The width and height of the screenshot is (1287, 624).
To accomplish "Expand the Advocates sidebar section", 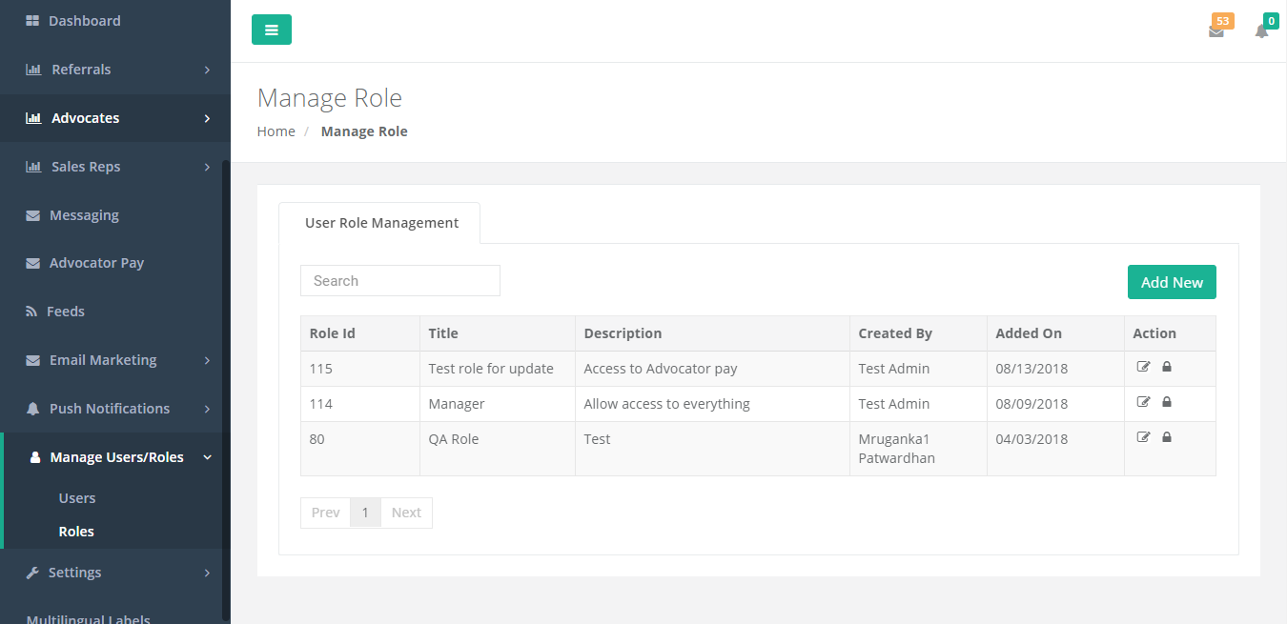I will pos(84,117).
